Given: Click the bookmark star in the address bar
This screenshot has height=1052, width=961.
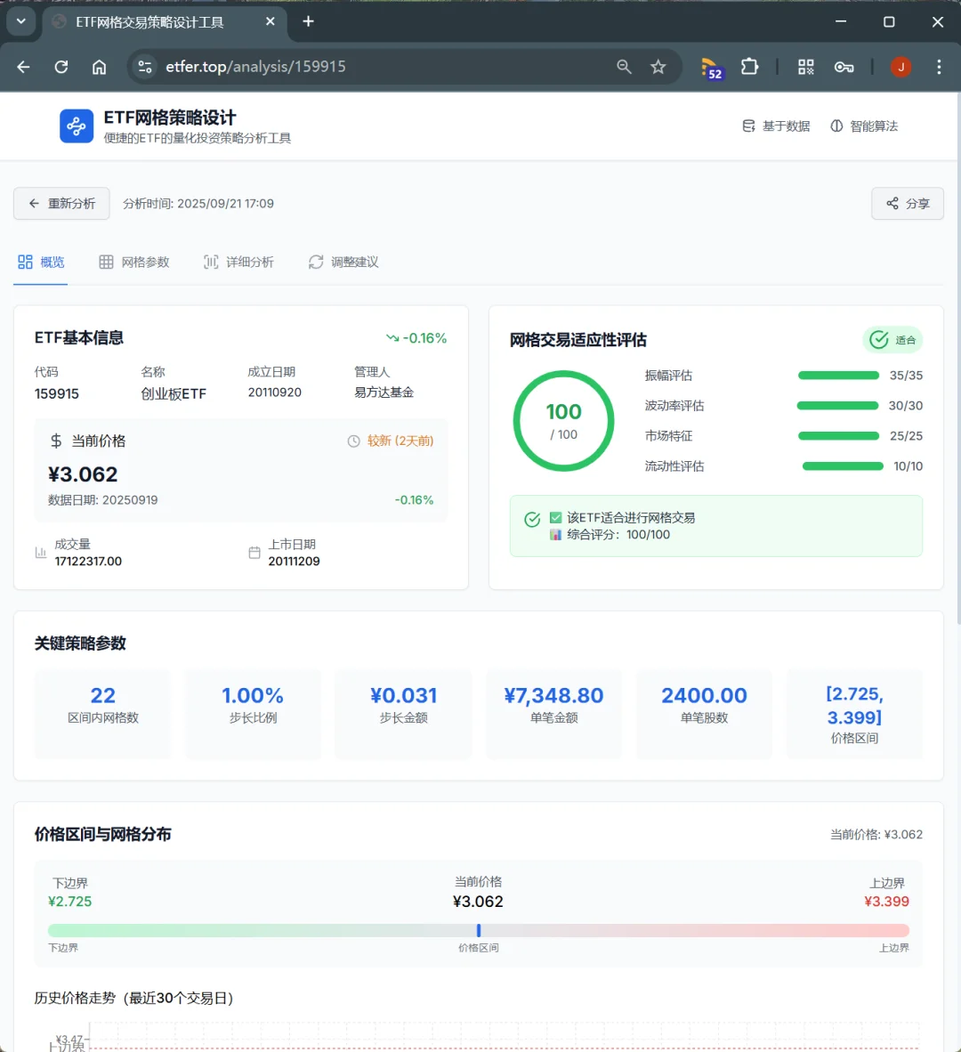Looking at the screenshot, I should click(658, 66).
